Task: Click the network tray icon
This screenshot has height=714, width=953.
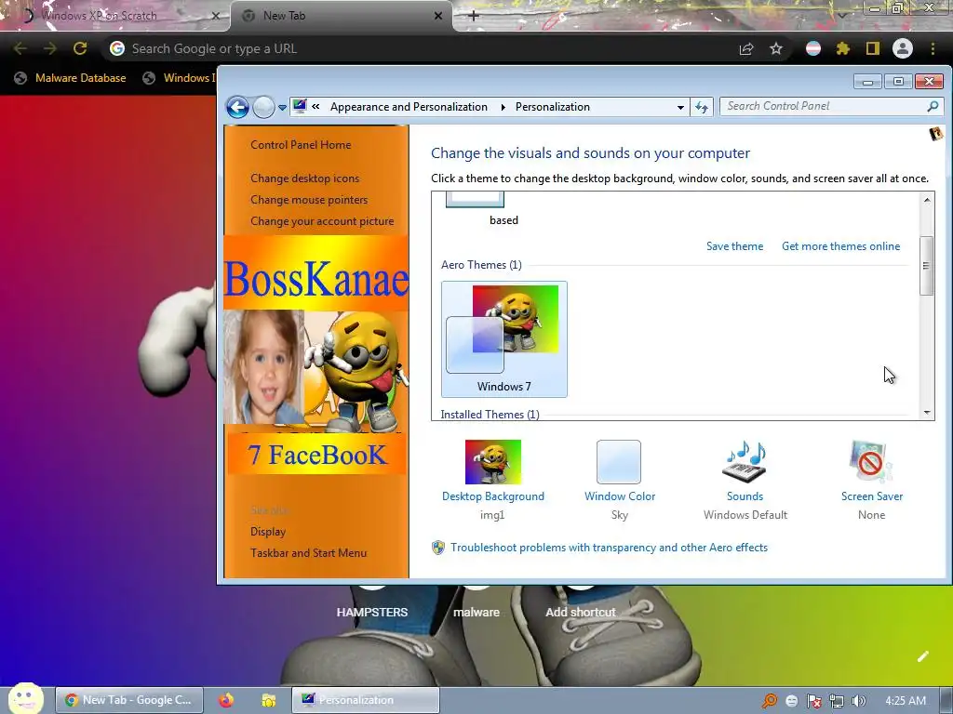Action: coord(837,701)
